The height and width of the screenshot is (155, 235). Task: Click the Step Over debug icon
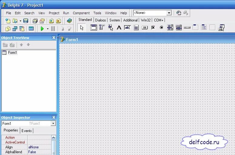[69, 29]
